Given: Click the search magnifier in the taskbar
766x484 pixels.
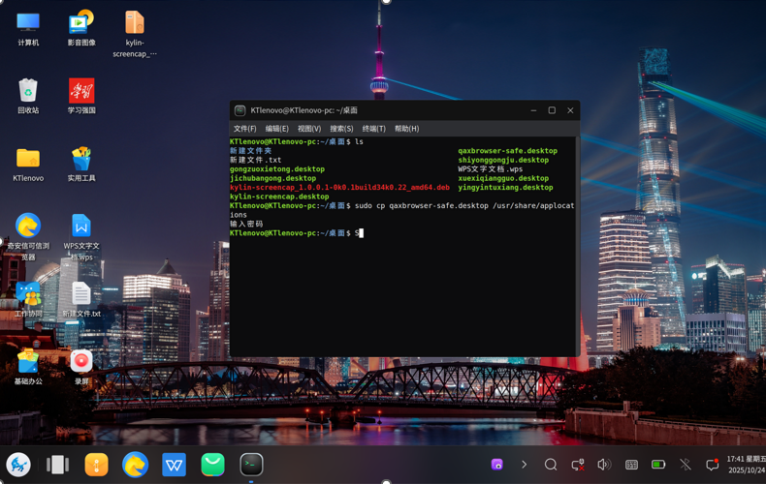Looking at the screenshot, I should click(x=550, y=465).
